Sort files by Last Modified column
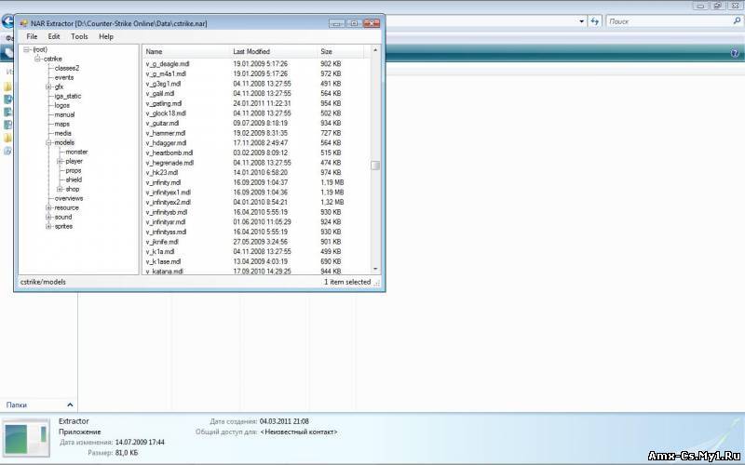Viewport: 745px width, 465px height. [251, 51]
